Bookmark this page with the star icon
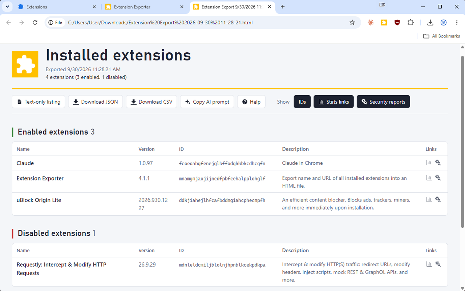 point(352,23)
